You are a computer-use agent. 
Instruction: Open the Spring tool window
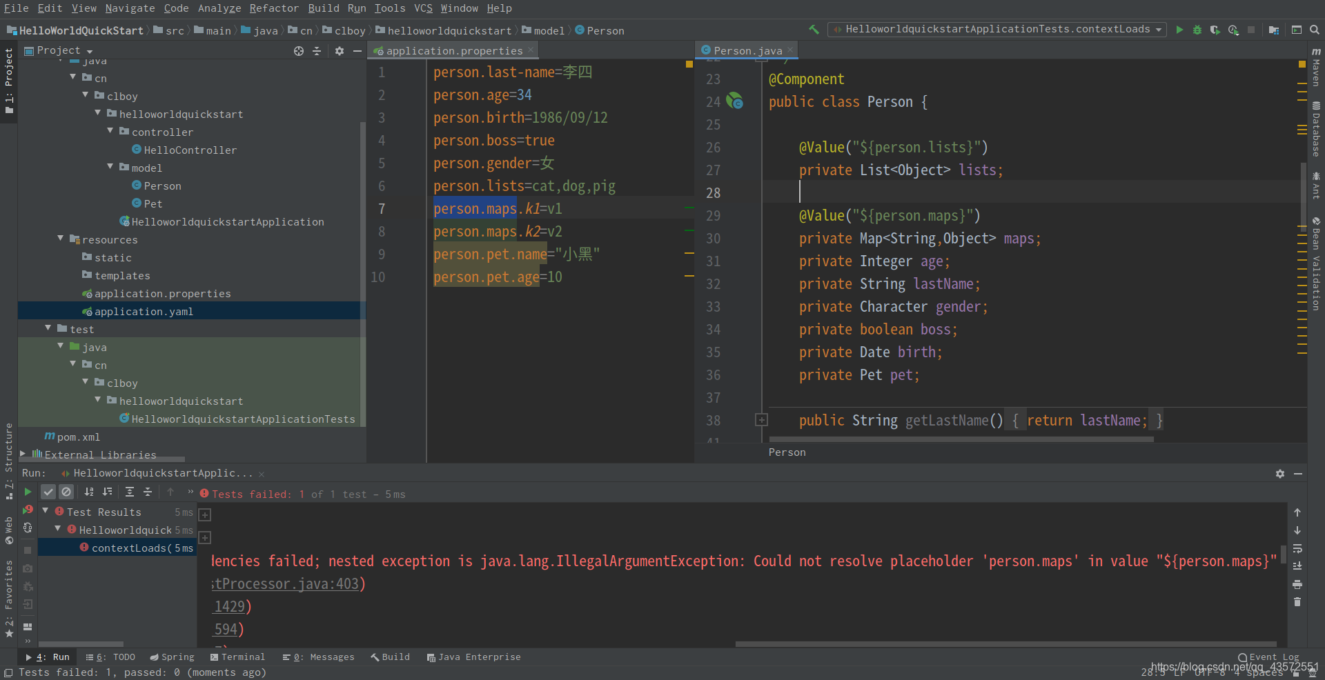click(x=173, y=657)
